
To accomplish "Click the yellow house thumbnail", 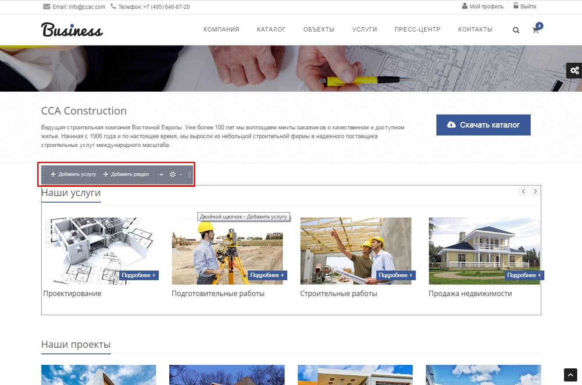I will tap(484, 251).
